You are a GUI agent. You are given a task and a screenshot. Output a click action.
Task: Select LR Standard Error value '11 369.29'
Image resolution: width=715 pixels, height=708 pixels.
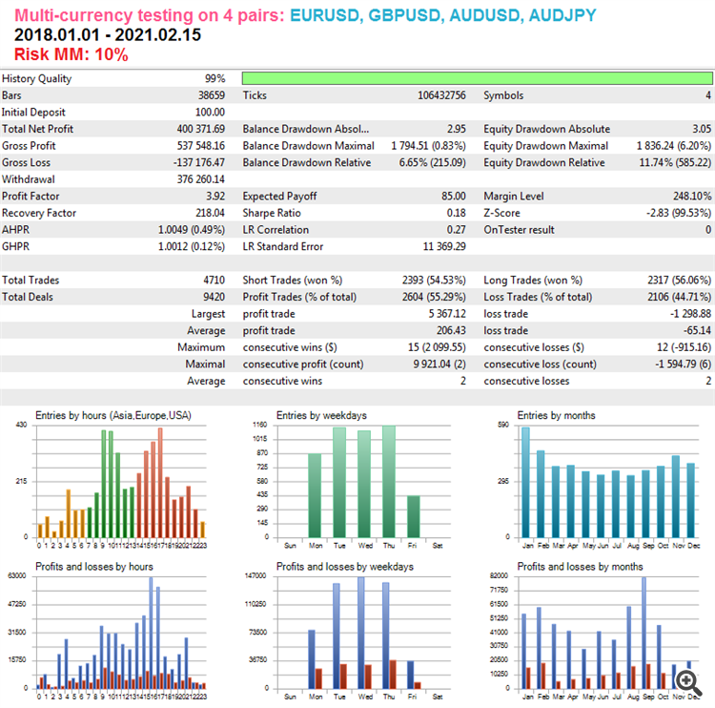(x=444, y=246)
